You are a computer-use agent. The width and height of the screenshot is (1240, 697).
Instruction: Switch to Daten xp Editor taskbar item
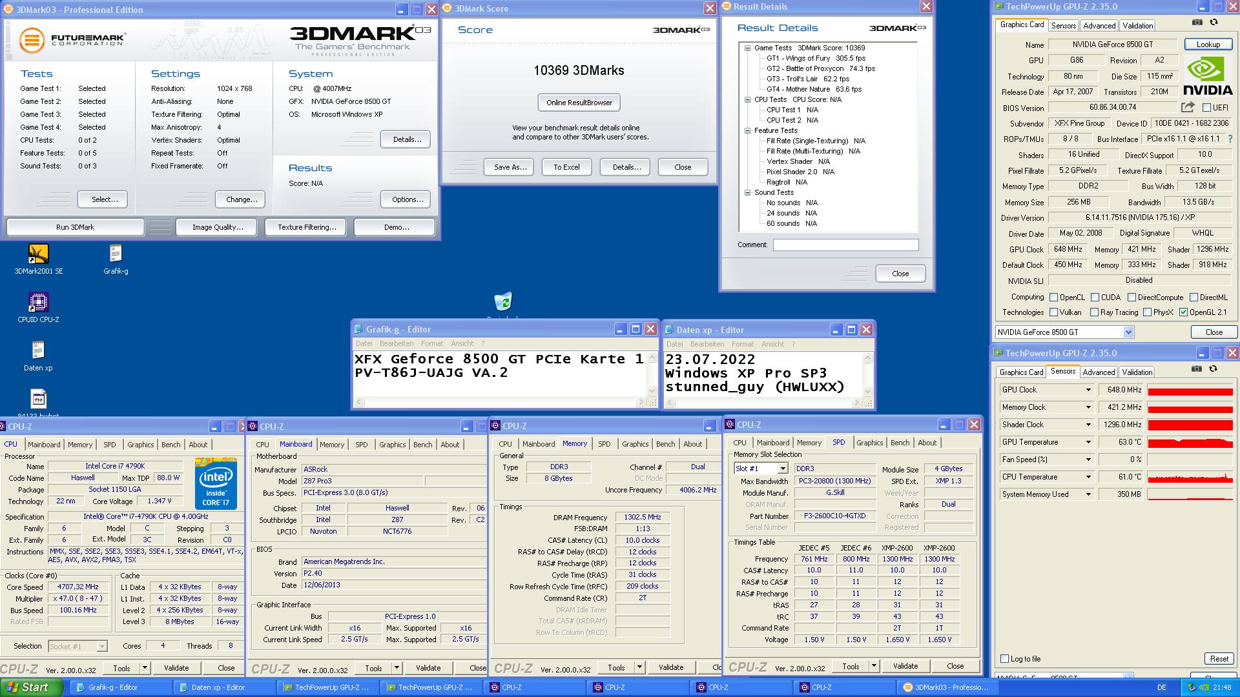coord(223,687)
